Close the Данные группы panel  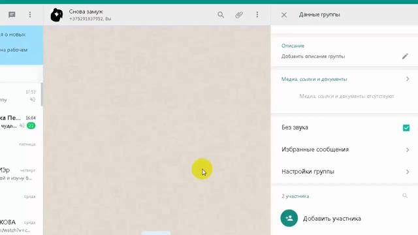(284, 15)
